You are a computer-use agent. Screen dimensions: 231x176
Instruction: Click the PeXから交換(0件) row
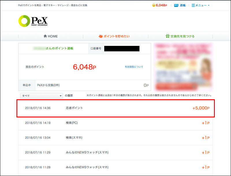point(85,85)
